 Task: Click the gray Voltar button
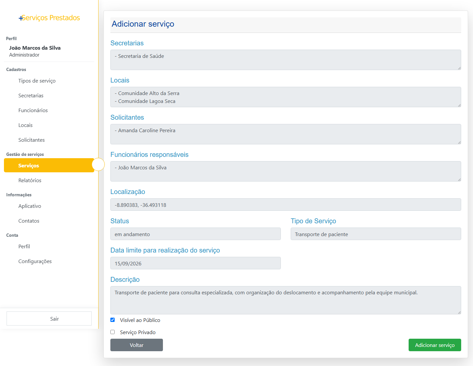click(x=137, y=345)
